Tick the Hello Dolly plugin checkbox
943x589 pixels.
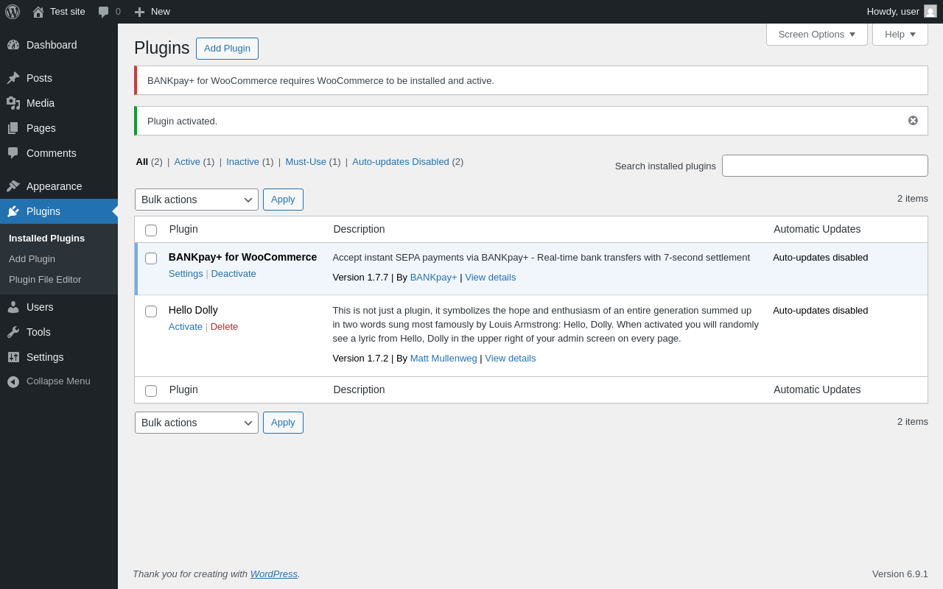(151, 311)
